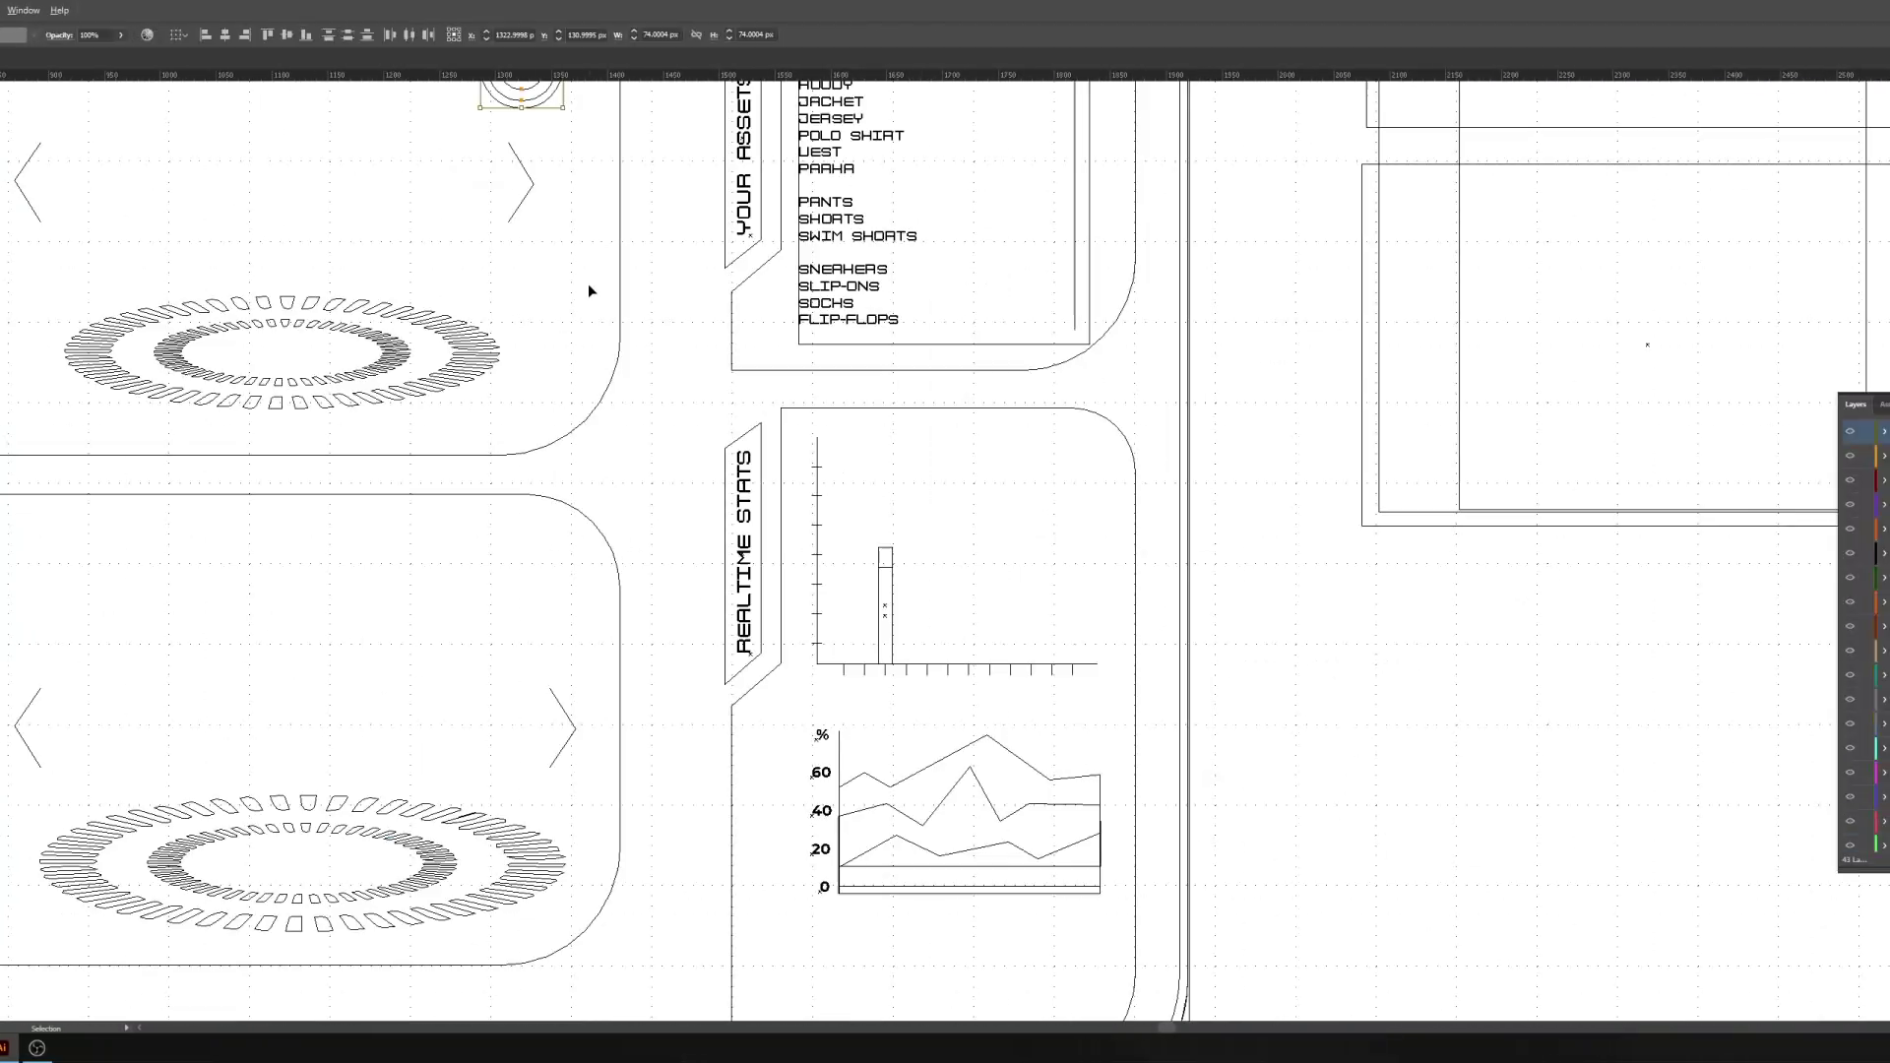This screenshot has width=1890, height=1063.
Task: Hide the topmost selected layer via eye icon
Action: coord(1850,431)
